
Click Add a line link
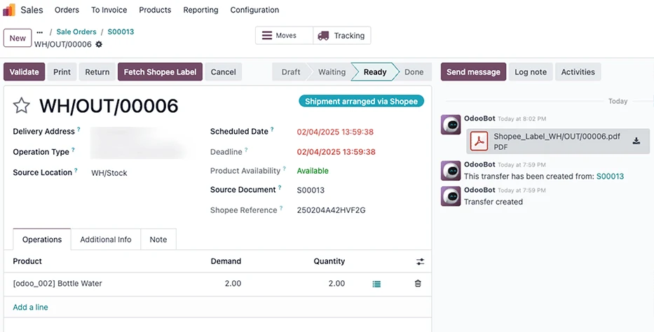pos(30,307)
